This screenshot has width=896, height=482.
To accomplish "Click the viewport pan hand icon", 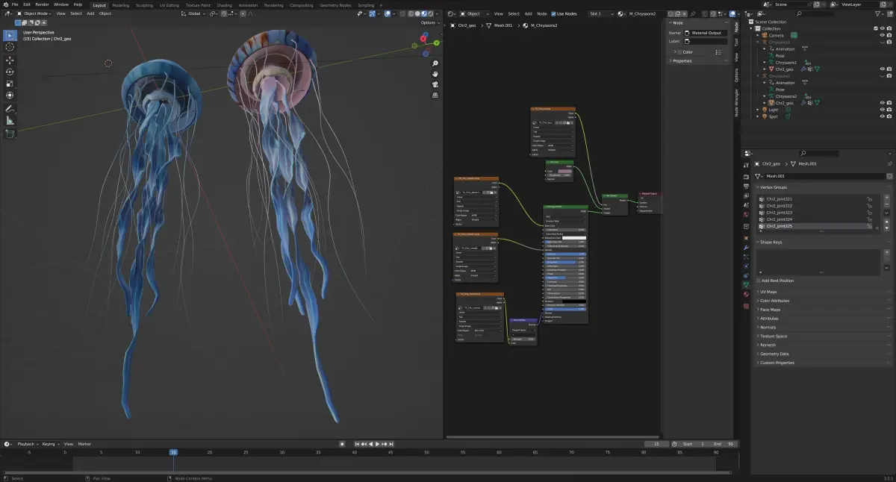I will [x=435, y=74].
